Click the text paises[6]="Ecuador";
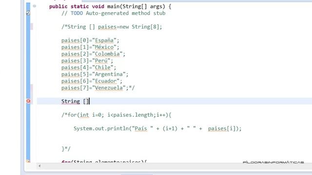312x175 pixels. tap(92, 81)
